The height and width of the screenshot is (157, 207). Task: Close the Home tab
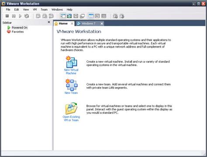click(72, 24)
